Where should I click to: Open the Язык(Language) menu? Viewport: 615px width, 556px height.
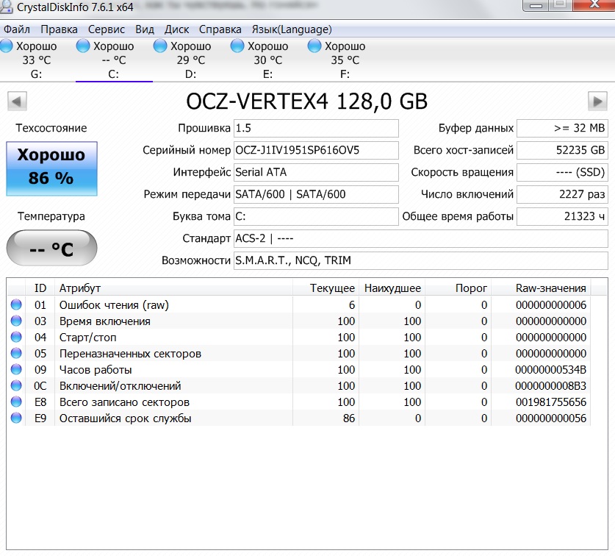pos(292,29)
